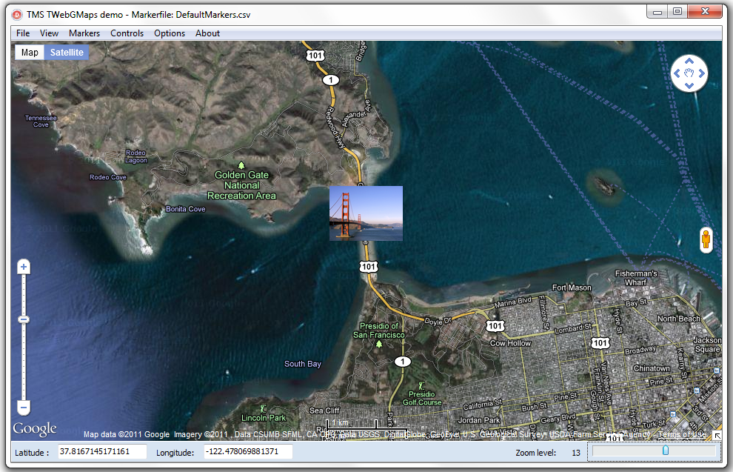Open the Terms of Use link
733x472 pixels.
coord(682,434)
